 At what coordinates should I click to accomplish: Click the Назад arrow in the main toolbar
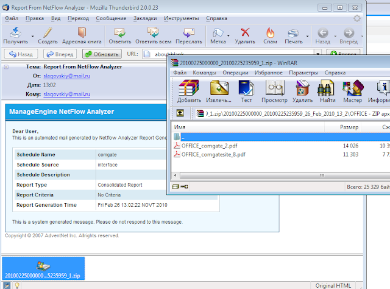323,33
